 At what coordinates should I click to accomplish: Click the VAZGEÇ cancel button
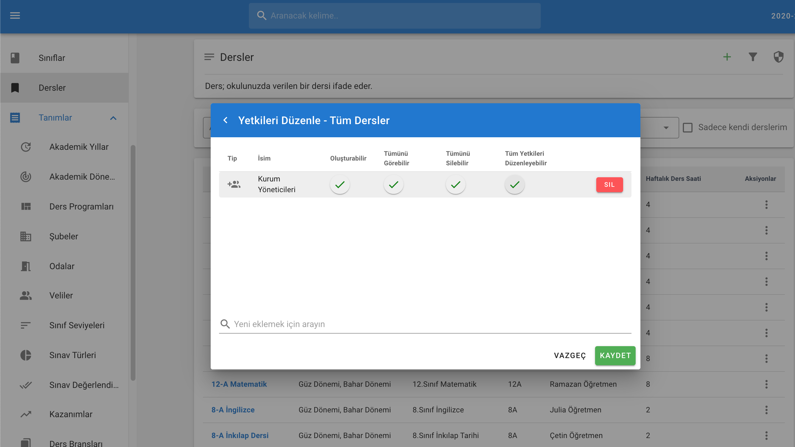(x=570, y=356)
